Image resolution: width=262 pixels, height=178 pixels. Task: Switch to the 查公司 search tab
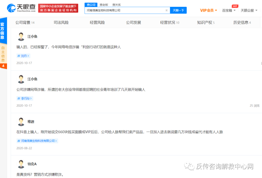click(91, 5)
